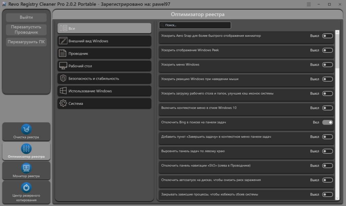Image resolution: width=346 pixels, height=206 pixels.
Task: Click the Выйти button
Action: point(26,18)
